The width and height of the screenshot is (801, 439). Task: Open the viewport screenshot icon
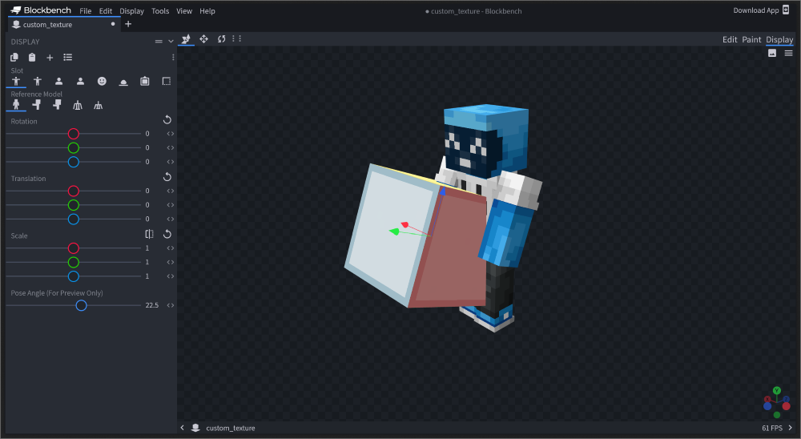click(772, 54)
